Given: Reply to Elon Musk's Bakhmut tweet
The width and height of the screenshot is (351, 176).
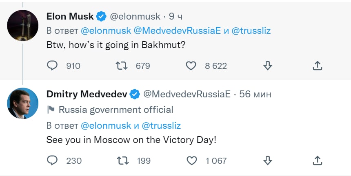Looking at the screenshot, I should coord(52,66).
